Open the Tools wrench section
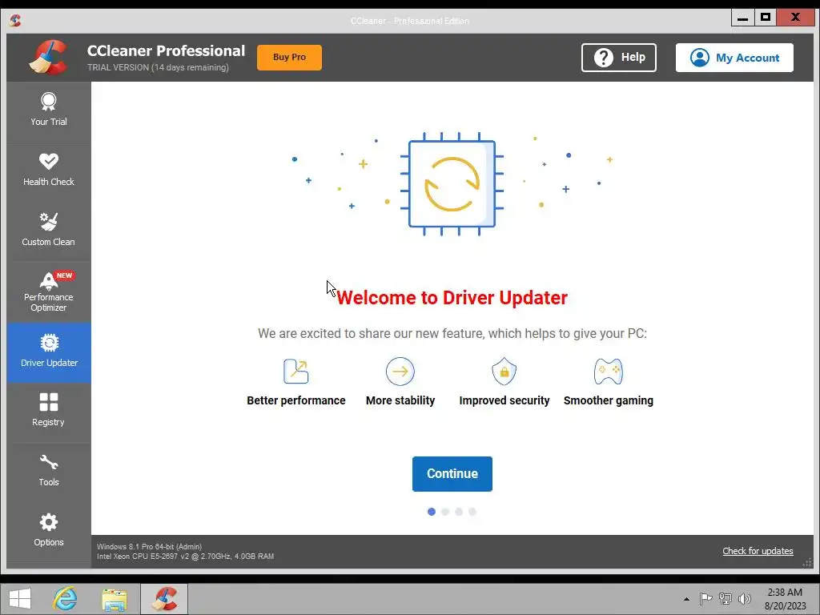 pos(49,471)
